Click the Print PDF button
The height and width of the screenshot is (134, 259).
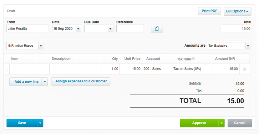coord(209,11)
